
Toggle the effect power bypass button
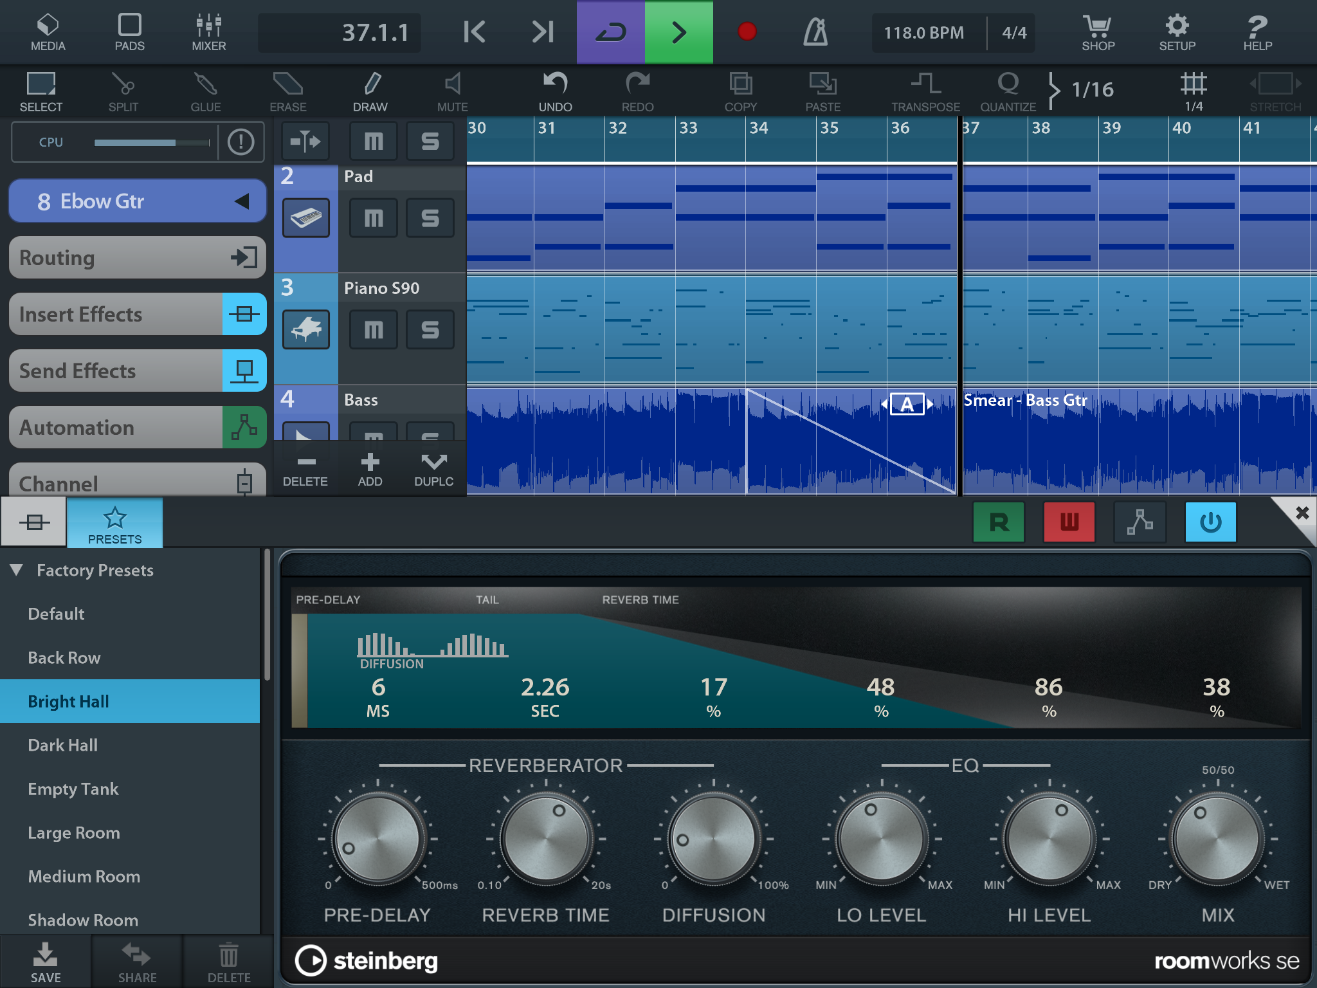pyautogui.click(x=1210, y=522)
